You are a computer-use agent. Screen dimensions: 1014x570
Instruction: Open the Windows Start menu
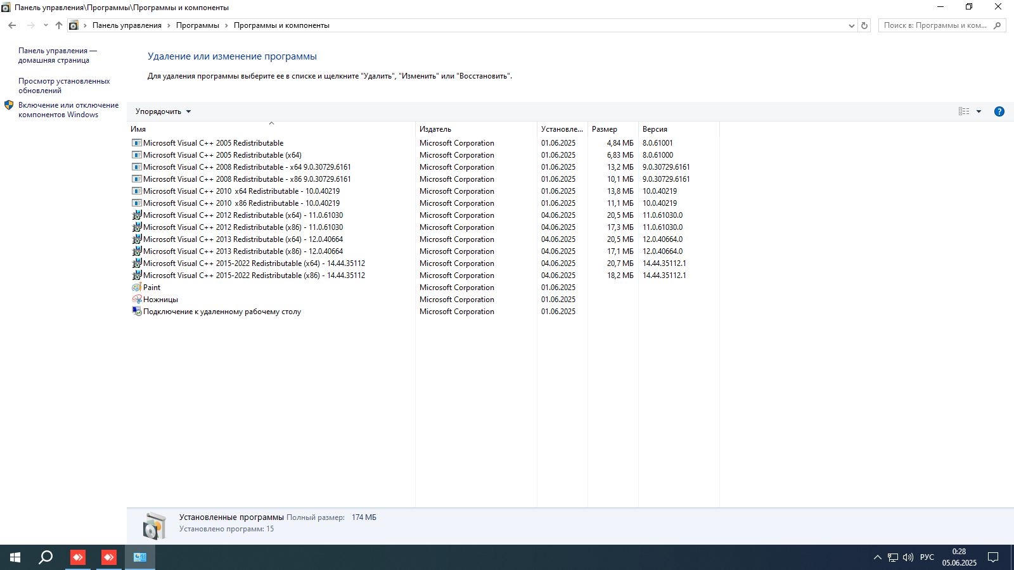15,557
